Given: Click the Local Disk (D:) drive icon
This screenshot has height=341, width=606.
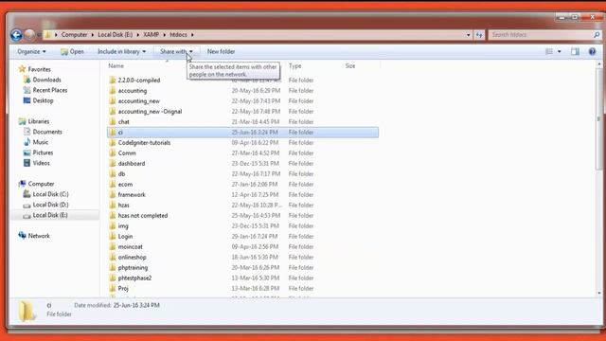Looking at the screenshot, I should (x=27, y=205).
